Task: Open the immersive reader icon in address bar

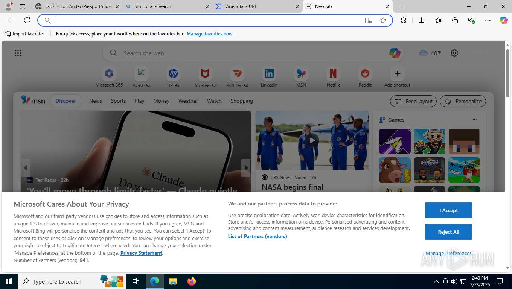Action: coord(368,20)
